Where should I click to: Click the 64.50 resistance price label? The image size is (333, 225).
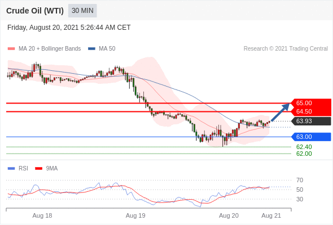[311, 111]
